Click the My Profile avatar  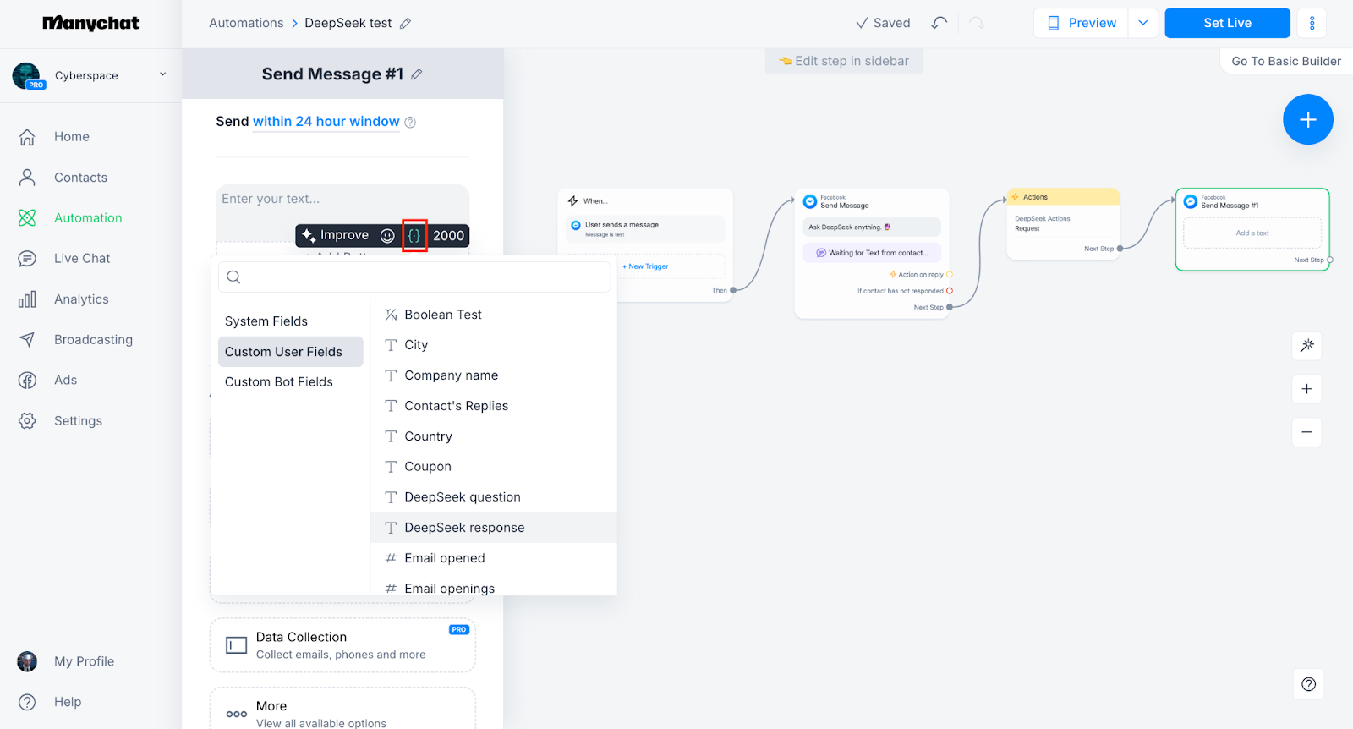point(27,661)
